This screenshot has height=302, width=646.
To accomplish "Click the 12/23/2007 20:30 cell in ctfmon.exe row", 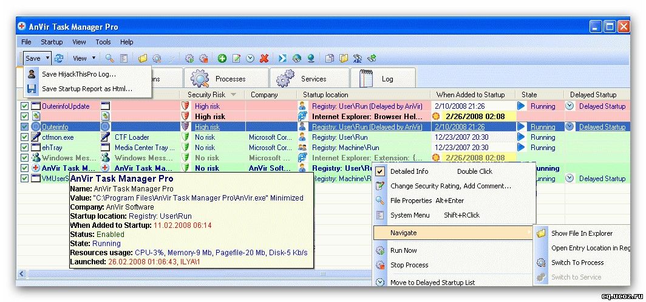I will [473, 137].
